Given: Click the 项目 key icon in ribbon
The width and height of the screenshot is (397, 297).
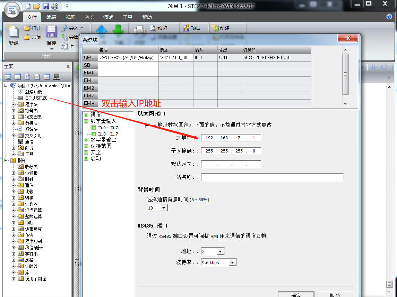Looking at the screenshot, I should coord(187,28).
